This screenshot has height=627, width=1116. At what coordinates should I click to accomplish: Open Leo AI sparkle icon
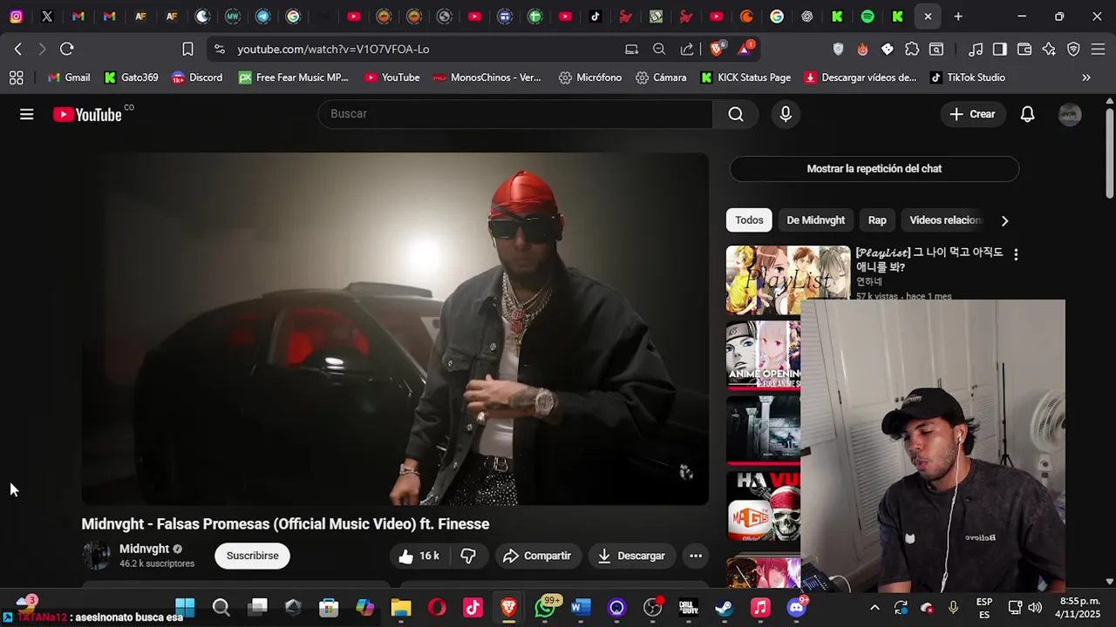coord(1049,49)
